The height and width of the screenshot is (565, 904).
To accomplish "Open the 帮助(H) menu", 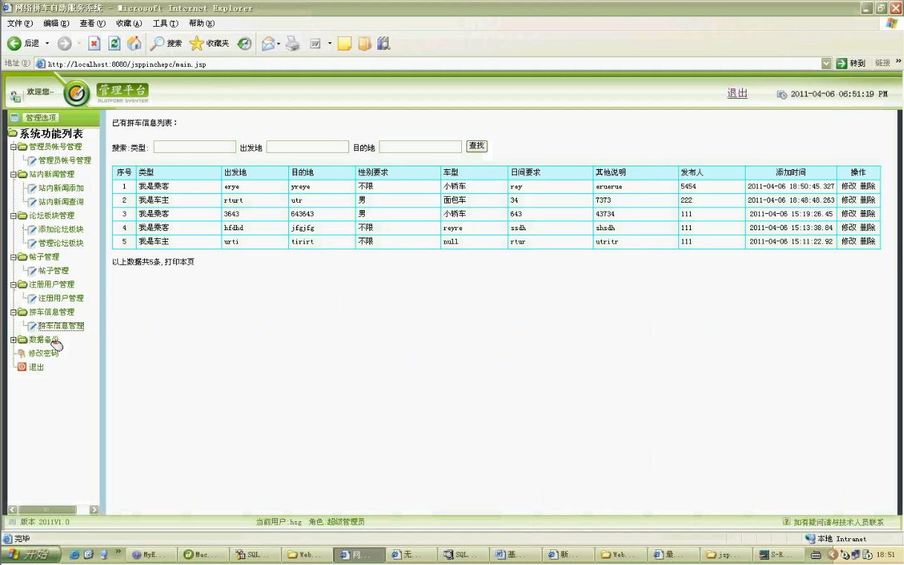I will 201,24.
